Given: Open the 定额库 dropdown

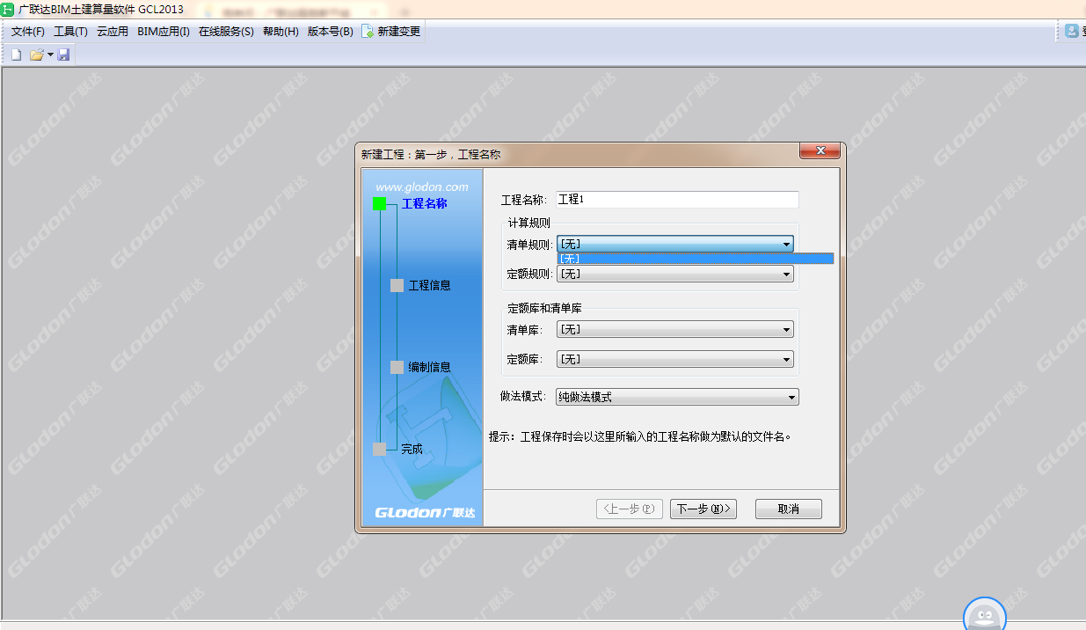Looking at the screenshot, I should pos(675,359).
